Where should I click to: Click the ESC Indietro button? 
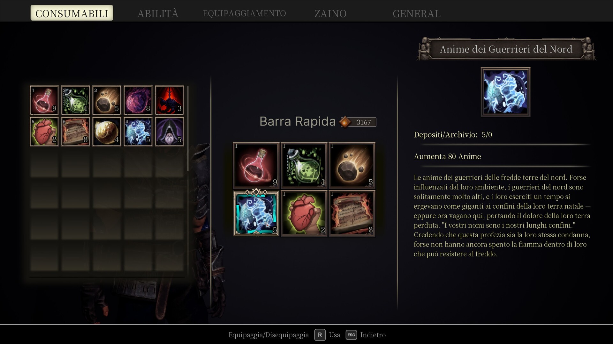point(366,335)
